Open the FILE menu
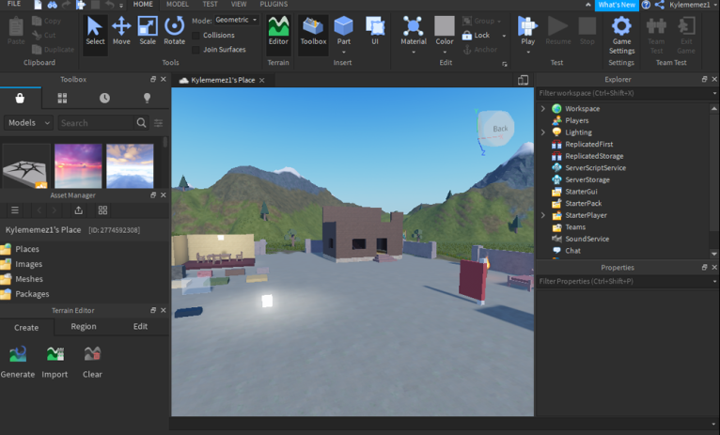This screenshot has width=720, height=435. click(x=14, y=4)
